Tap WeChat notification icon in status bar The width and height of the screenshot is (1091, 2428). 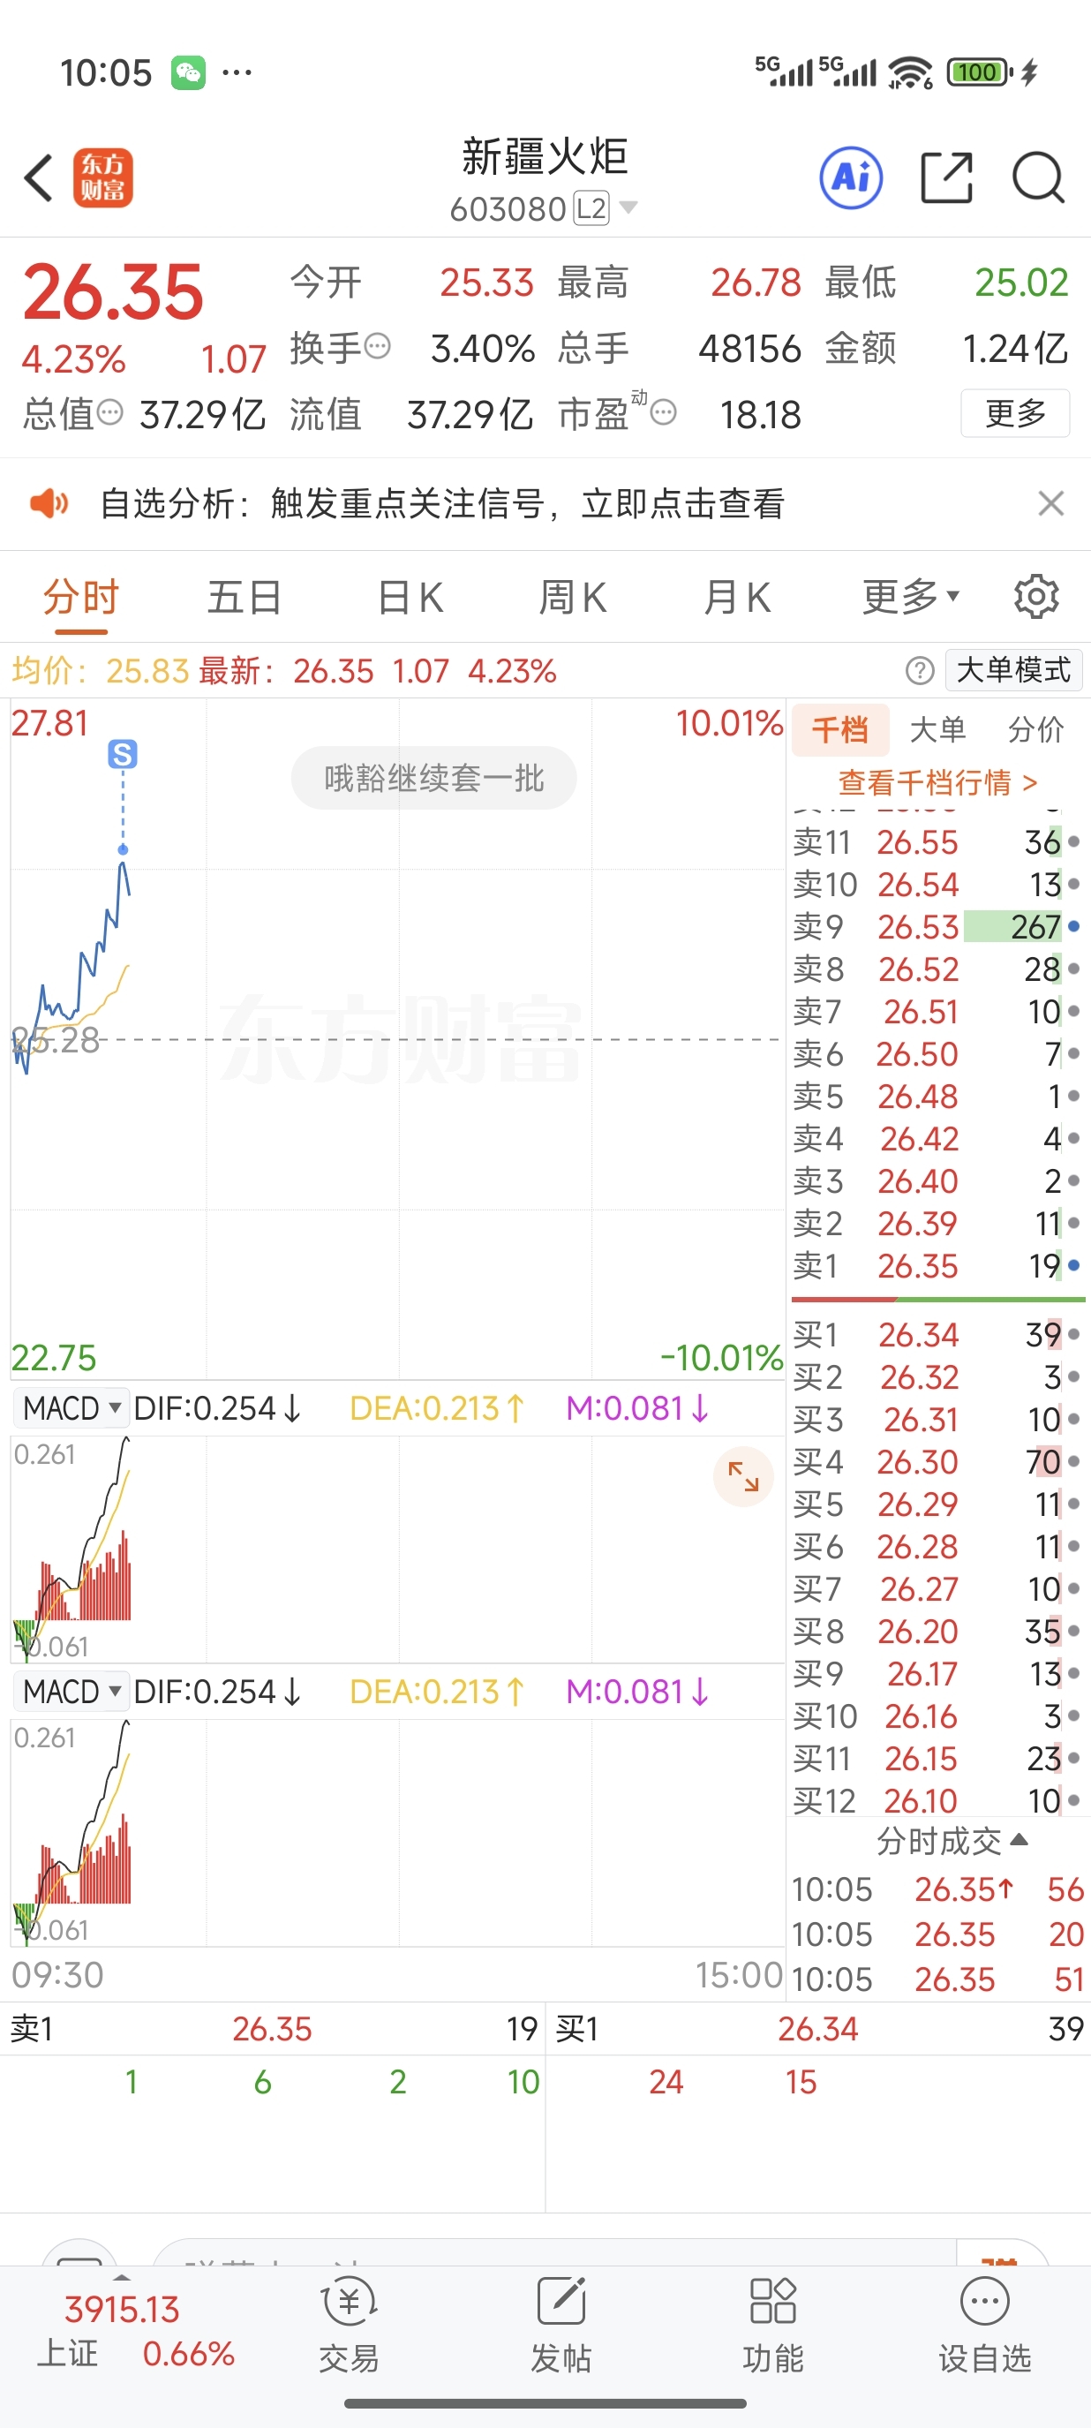point(188,72)
